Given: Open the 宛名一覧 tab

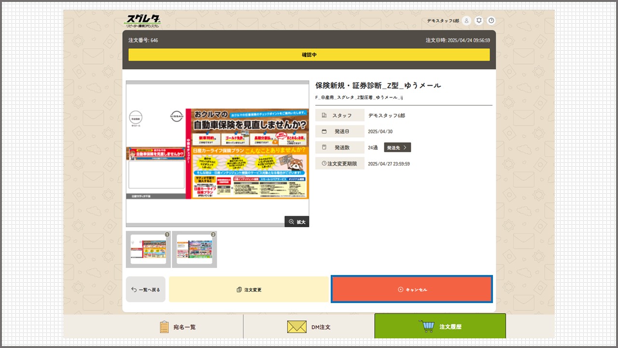Looking at the screenshot, I should (178, 327).
